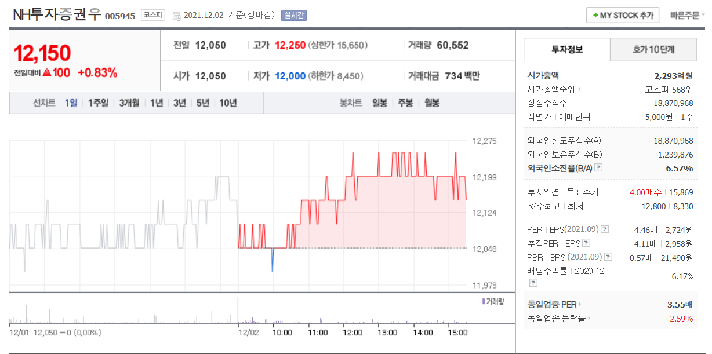Viewport: 712px width, 354px height.
Task: Click the MY STOCK 추가 button
Action: [623, 16]
